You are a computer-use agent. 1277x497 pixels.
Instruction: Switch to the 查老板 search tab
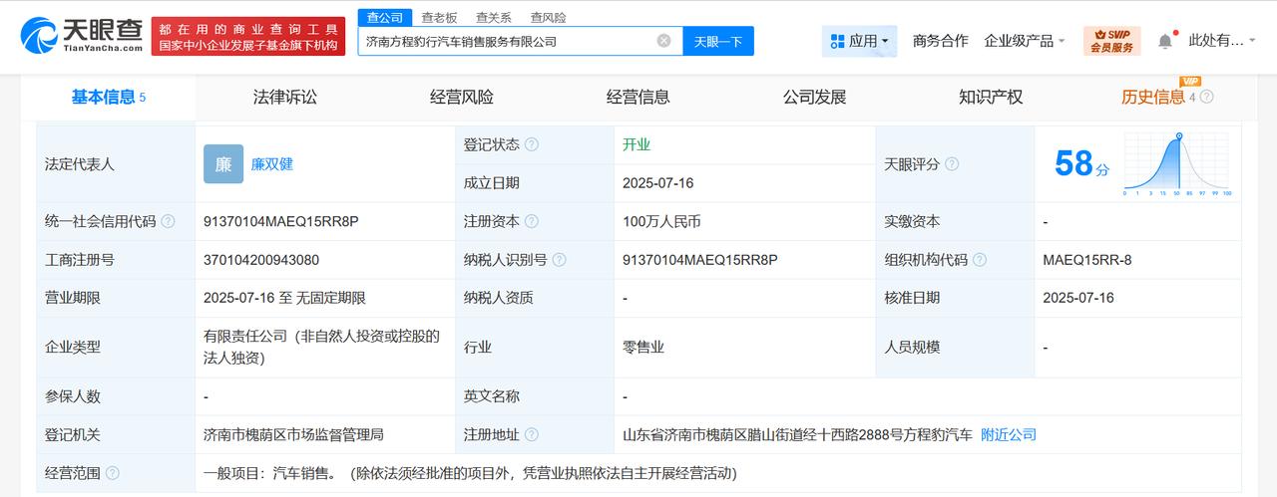(439, 17)
